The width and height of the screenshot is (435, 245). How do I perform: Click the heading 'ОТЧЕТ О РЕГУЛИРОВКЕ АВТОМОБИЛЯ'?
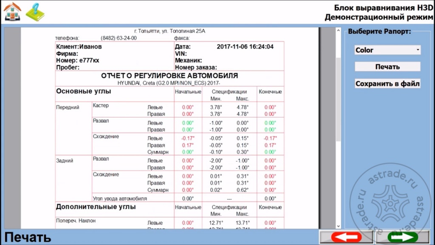169,76
